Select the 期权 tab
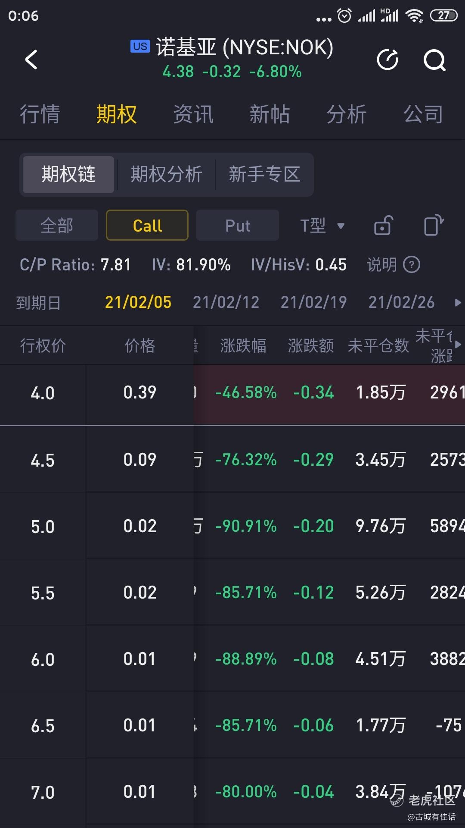Image resolution: width=465 pixels, height=828 pixels. pos(116,114)
